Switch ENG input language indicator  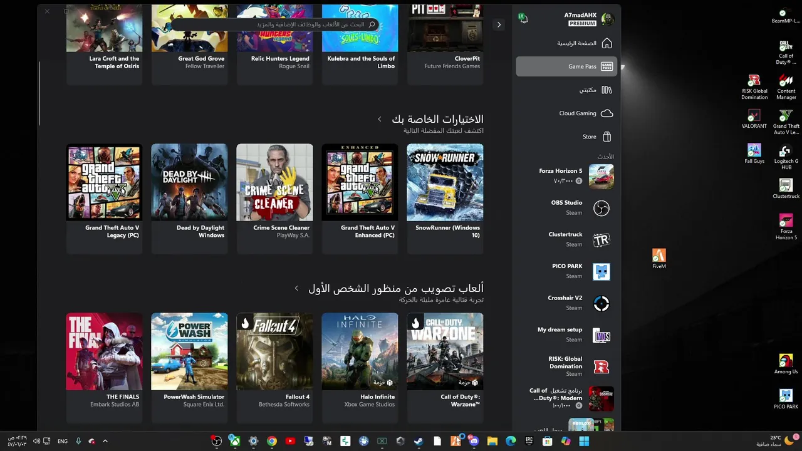point(63,441)
